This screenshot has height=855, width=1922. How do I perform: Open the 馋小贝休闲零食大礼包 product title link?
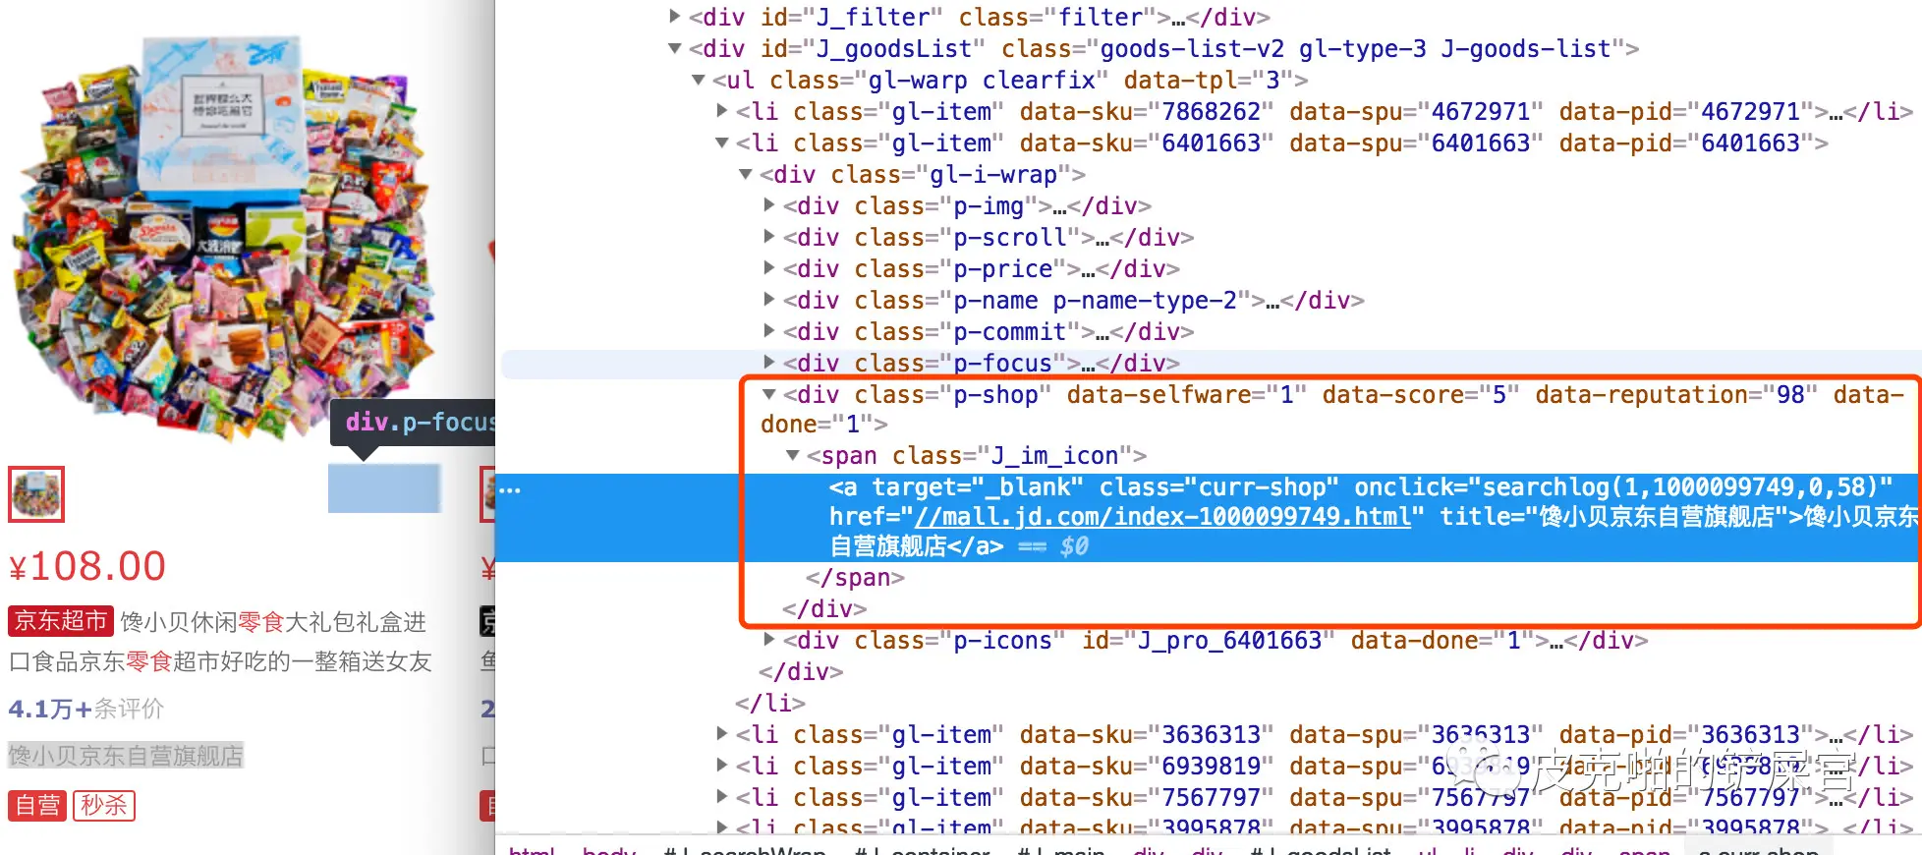tap(221, 642)
